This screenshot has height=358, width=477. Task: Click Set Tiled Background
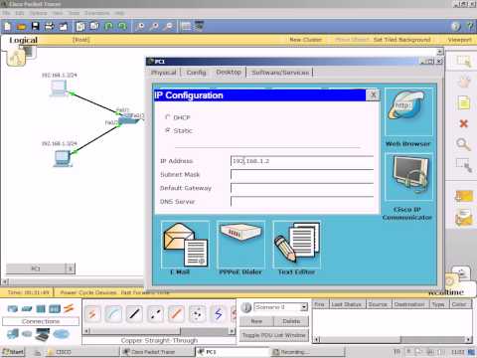[401, 40]
